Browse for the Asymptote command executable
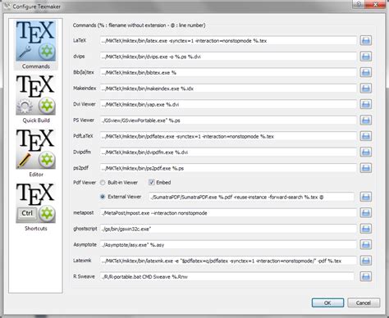This screenshot has width=389, height=318. click(x=366, y=244)
